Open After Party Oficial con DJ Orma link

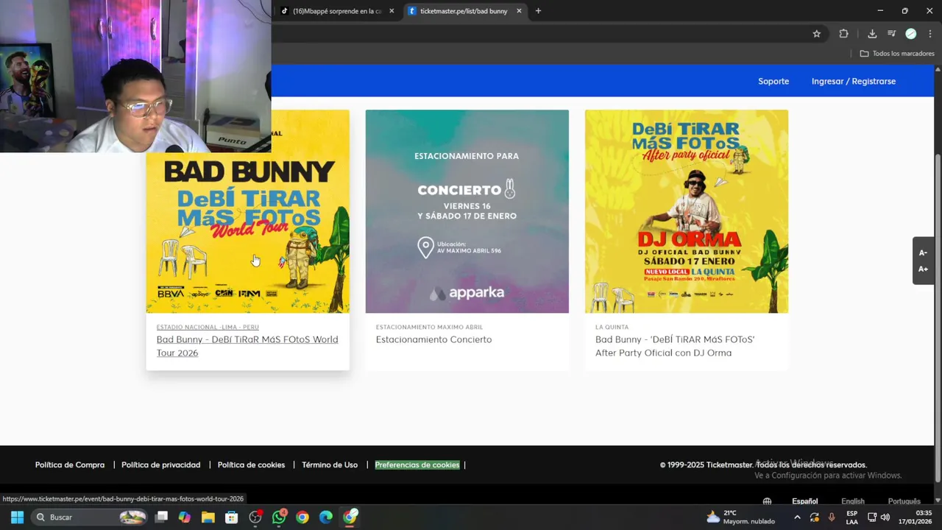675,346
